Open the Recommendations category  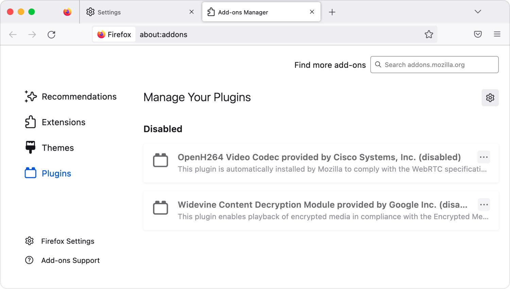[71, 97]
